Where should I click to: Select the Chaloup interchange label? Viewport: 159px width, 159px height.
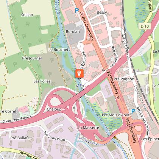[54, 109]
